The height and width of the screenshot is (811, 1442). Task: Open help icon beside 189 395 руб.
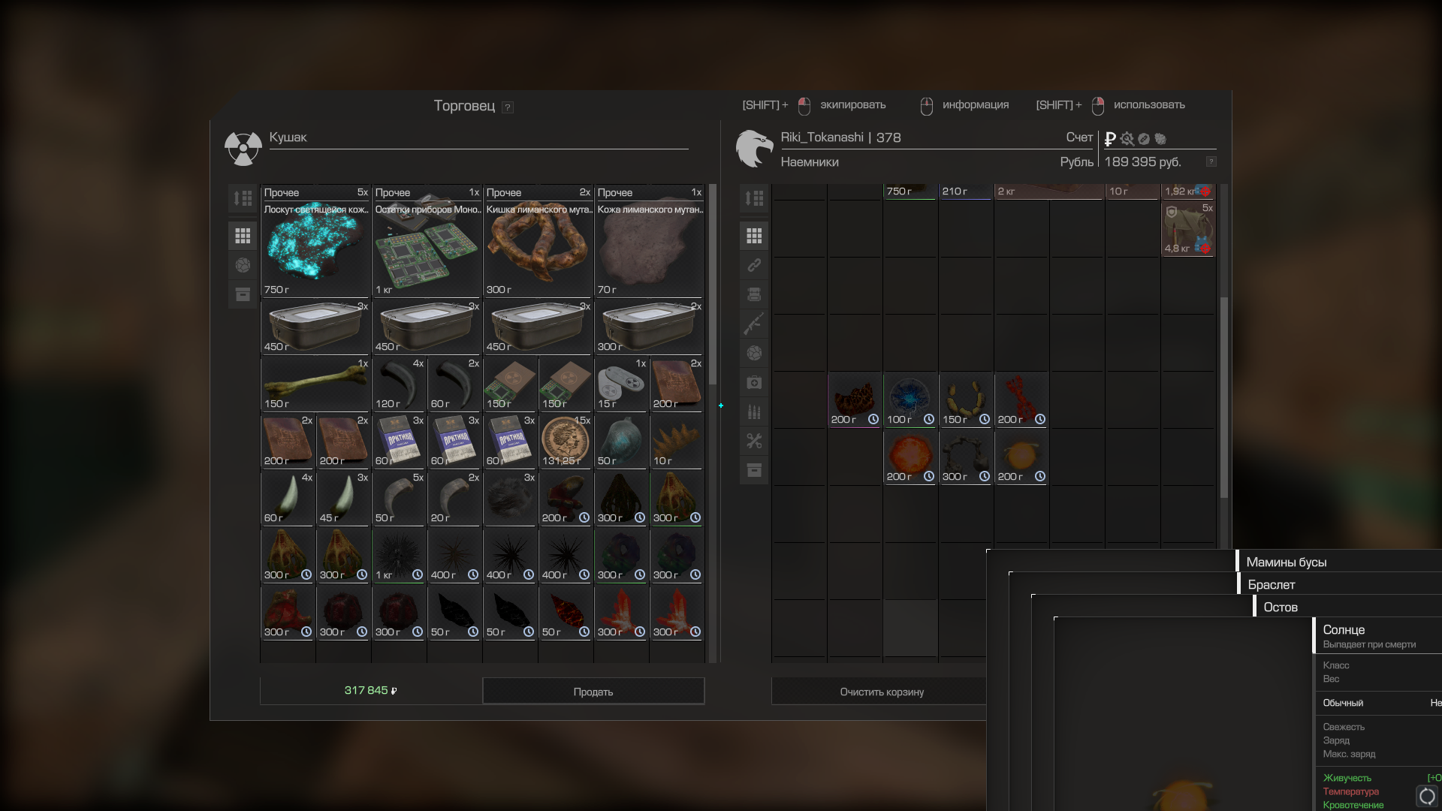1211,161
